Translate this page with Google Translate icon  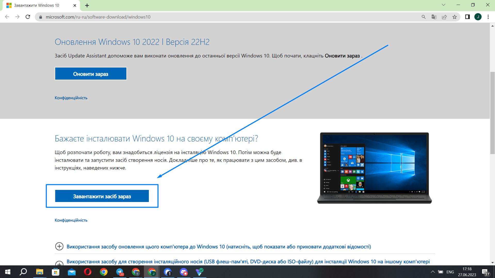[434, 17]
